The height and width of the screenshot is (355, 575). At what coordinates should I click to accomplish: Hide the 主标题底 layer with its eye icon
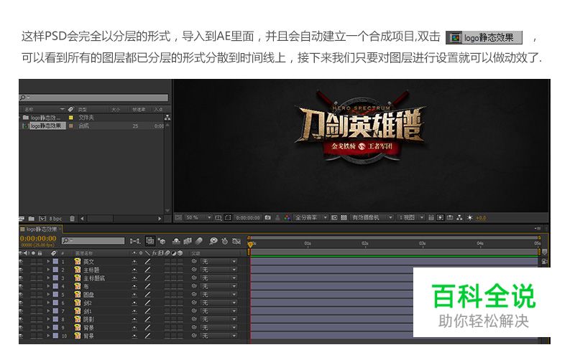click(x=21, y=278)
